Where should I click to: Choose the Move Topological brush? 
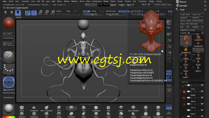tap(47, 109)
